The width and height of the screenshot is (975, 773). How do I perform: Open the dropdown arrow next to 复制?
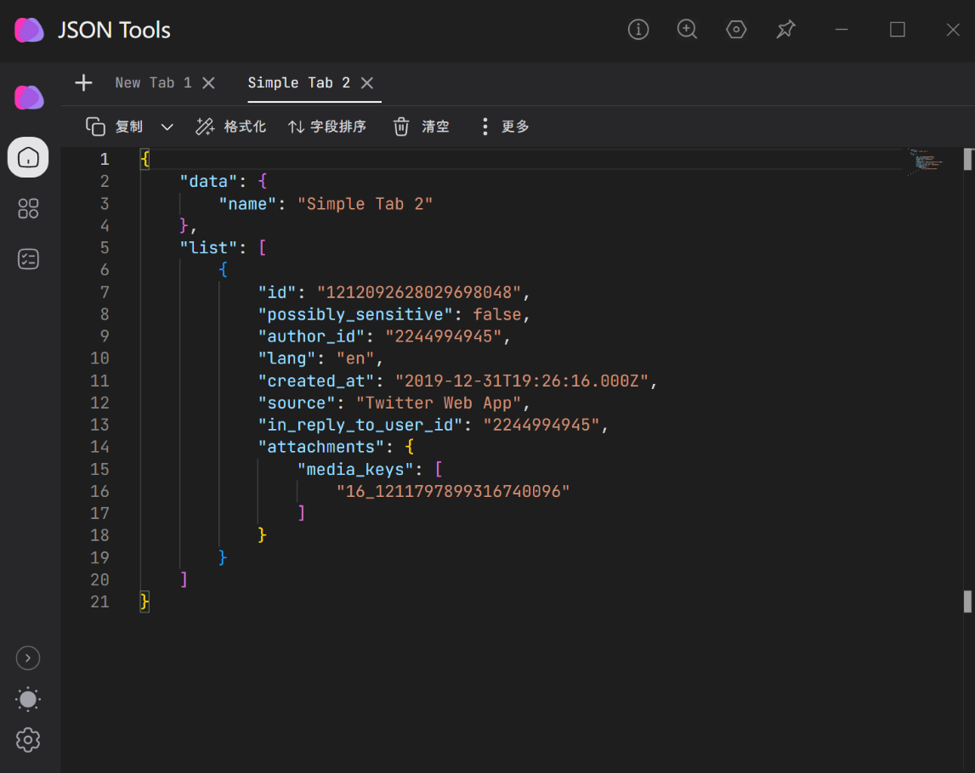(167, 127)
